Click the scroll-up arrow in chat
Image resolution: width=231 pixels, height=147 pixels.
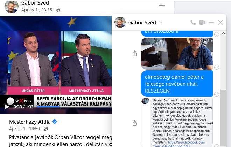(x=223, y=33)
